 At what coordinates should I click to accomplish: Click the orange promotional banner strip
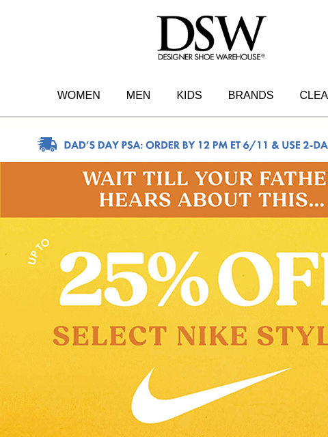164,190
